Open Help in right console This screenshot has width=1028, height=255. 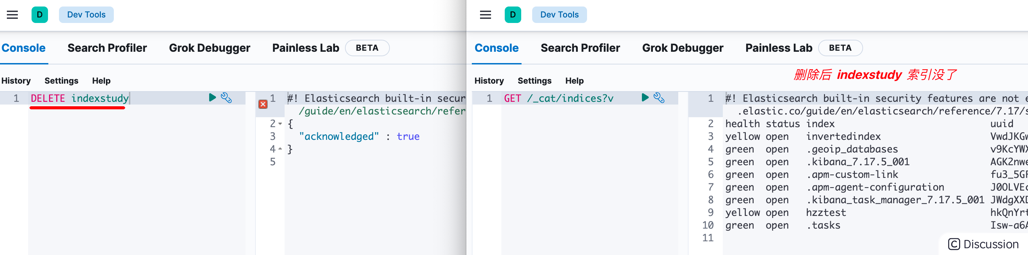(x=574, y=81)
